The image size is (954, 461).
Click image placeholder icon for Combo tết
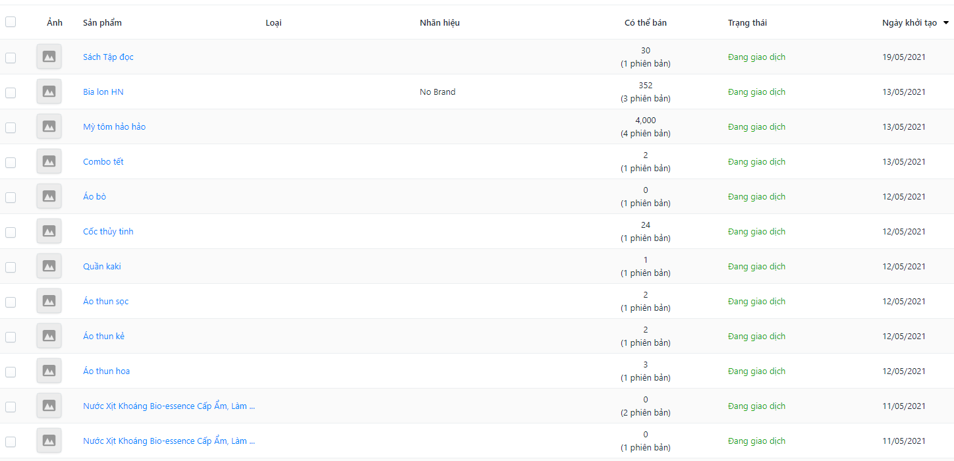pos(49,162)
